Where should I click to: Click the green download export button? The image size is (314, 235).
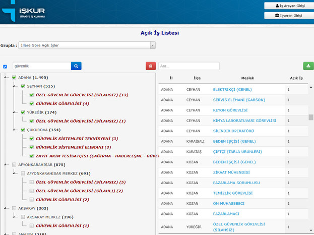[x=308, y=66]
